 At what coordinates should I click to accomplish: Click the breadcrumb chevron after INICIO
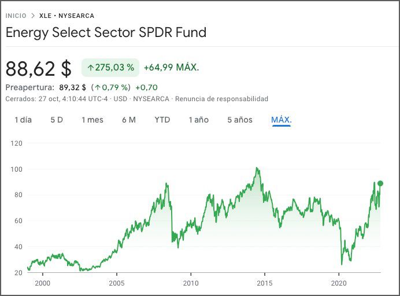[x=33, y=16]
